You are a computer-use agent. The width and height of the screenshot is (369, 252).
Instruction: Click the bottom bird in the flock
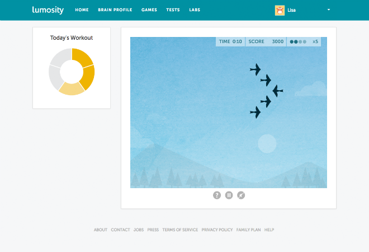(256, 112)
